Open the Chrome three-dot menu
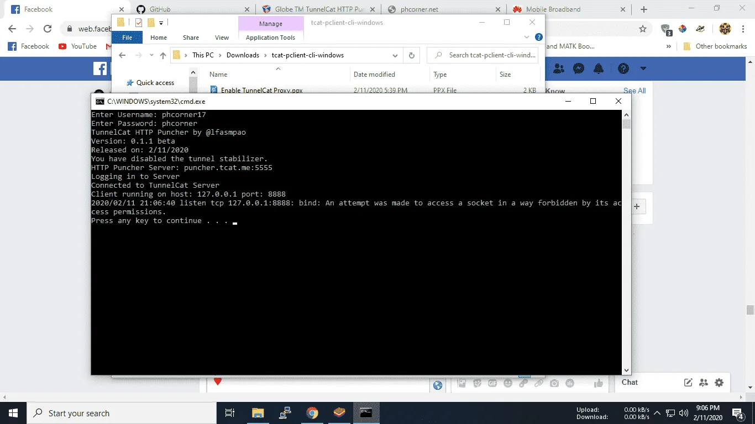The width and height of the screenshot is (755, 424). (x=743, y=29)
